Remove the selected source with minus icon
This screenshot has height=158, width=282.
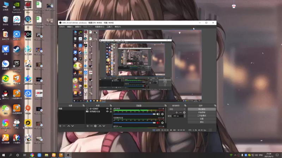(x=91, y=126)
